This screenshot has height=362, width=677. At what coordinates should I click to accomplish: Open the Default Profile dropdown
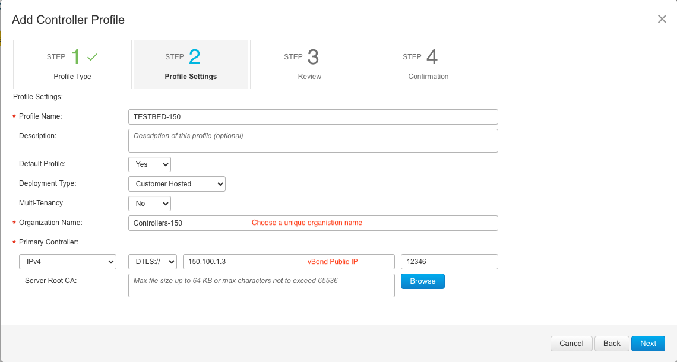click(x=150, y=164)
